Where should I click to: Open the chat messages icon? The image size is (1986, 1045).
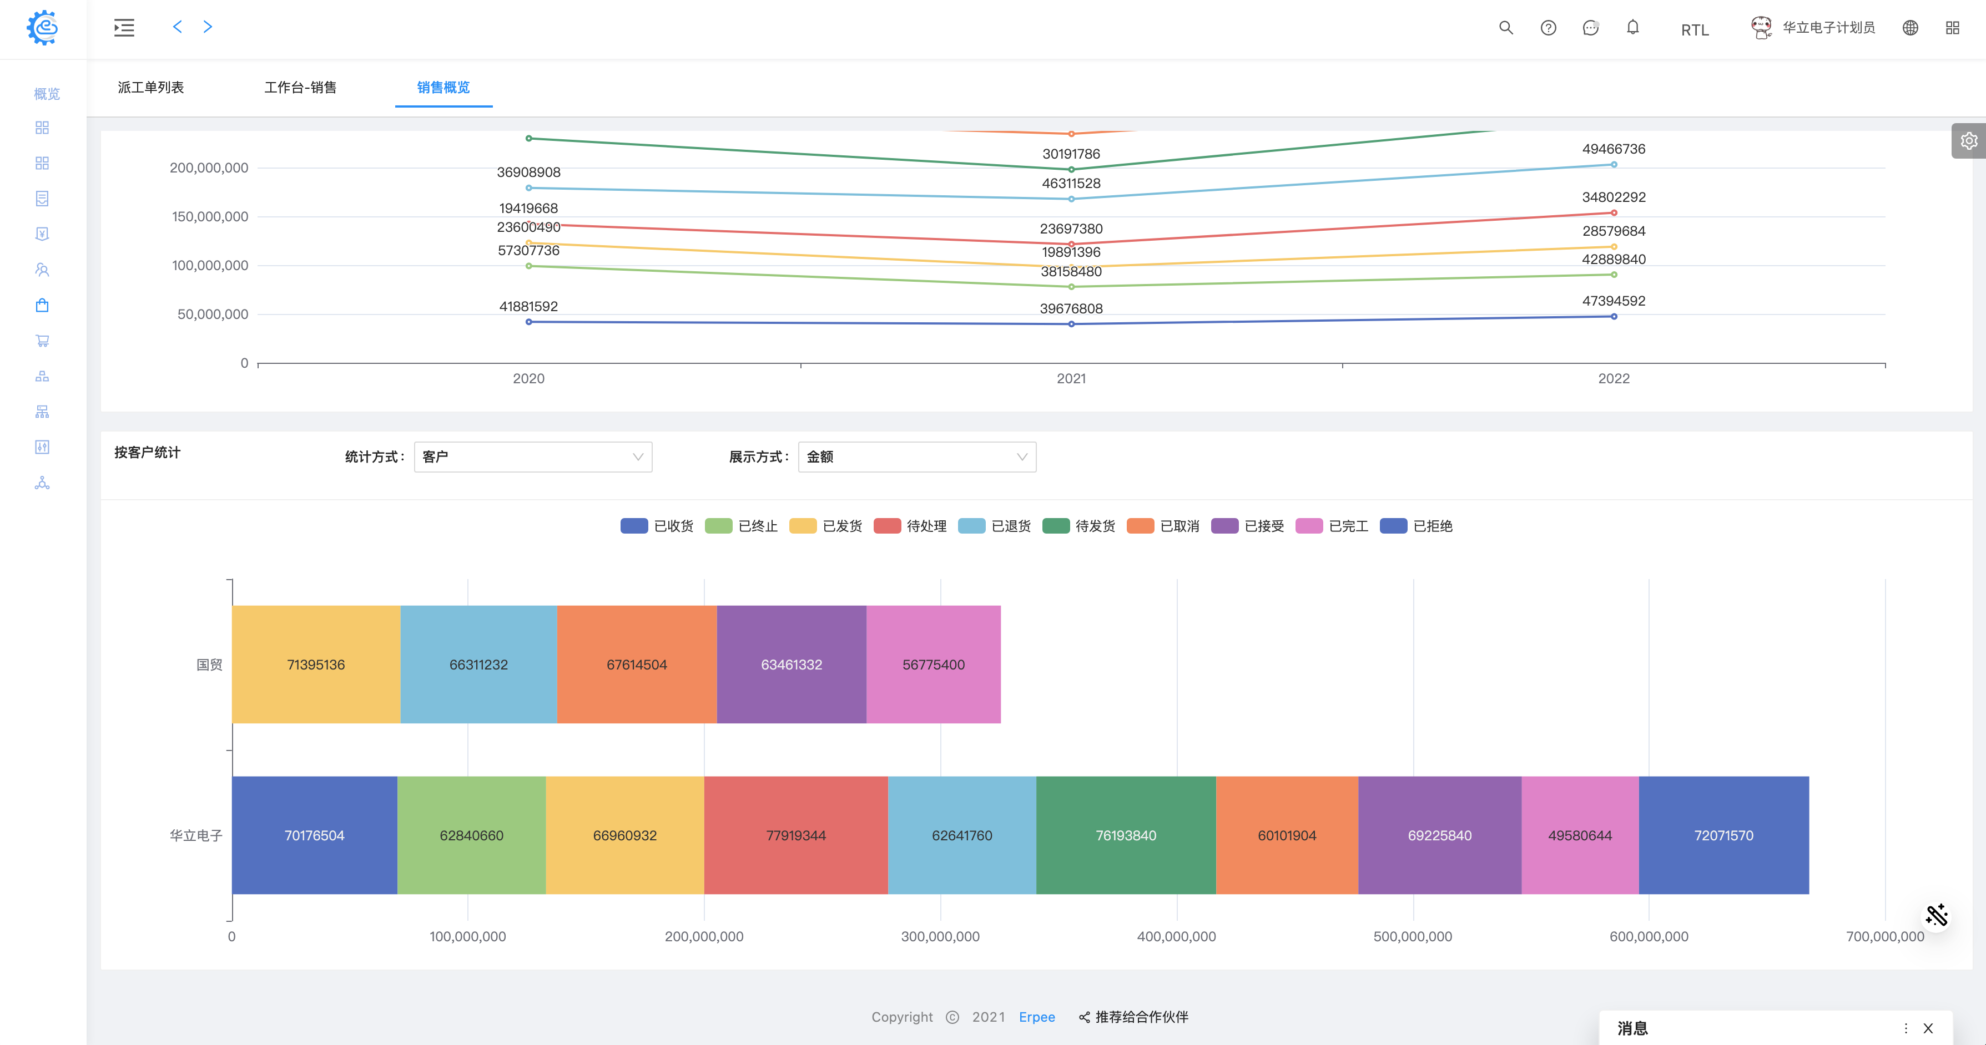pos(1590,28)
